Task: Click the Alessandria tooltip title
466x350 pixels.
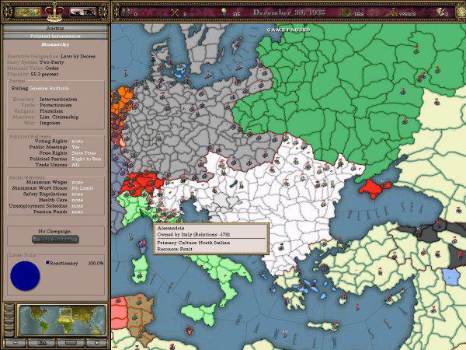Action: pos(171,228)
